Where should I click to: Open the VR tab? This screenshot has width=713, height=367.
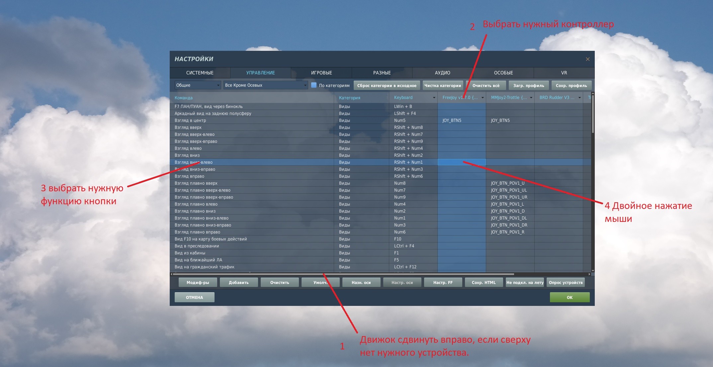pos(564,73)
